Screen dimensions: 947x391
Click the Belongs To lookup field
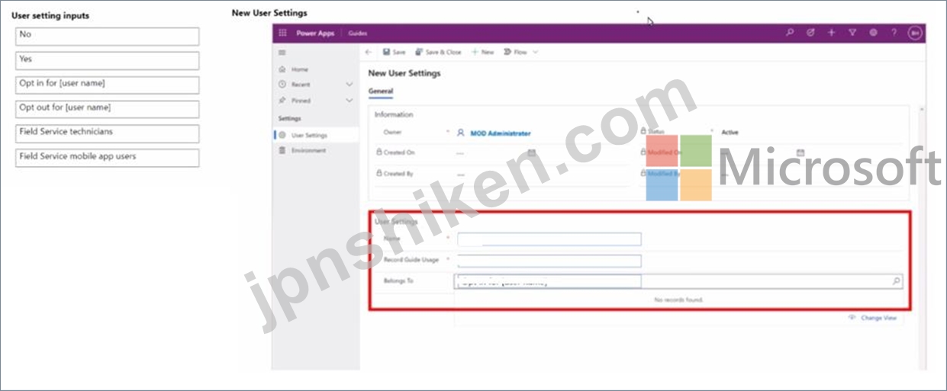[x=678, y=281]
